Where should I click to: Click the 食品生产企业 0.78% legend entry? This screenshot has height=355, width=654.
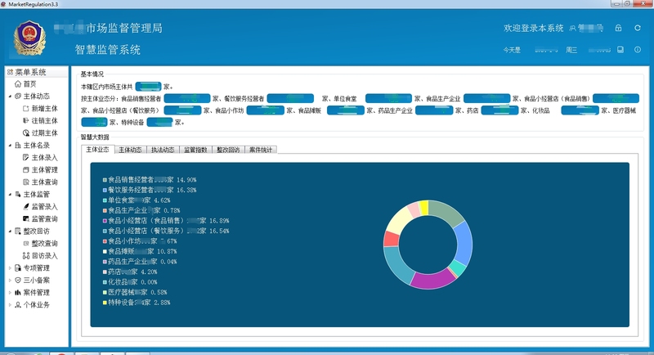(141, 210)
